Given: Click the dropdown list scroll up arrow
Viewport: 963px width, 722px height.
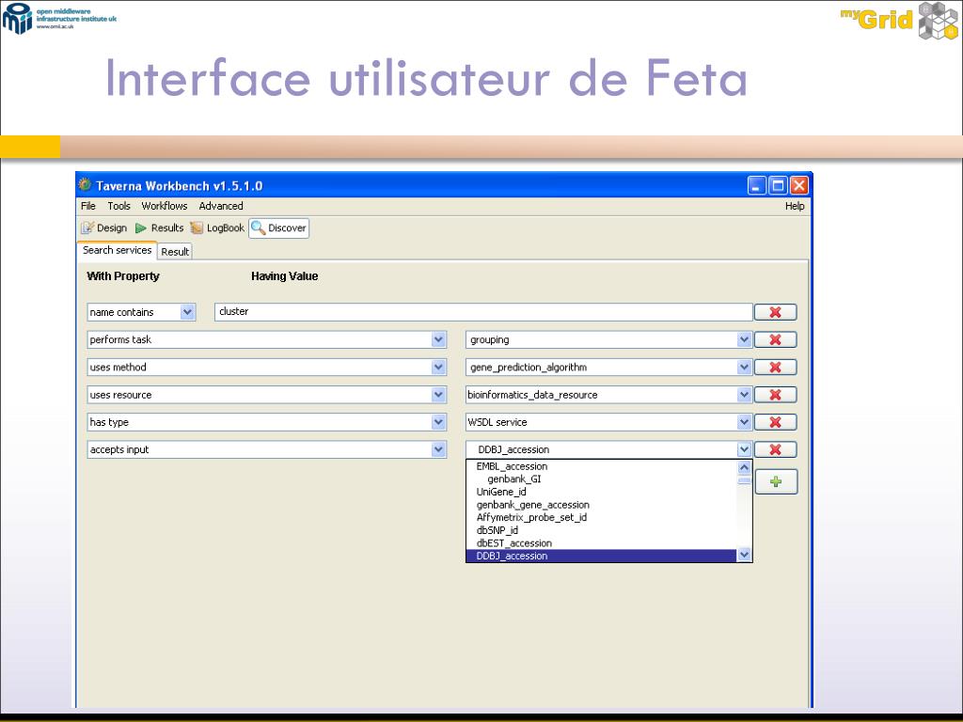Looking at the screenshot, I should pos(745,467).
